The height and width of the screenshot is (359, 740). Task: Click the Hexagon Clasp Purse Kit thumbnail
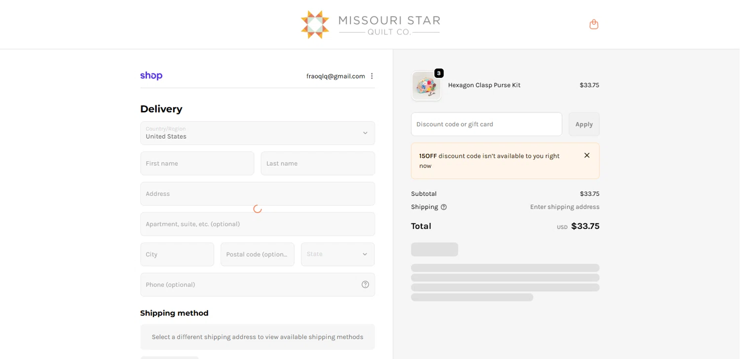click(426, 86)
